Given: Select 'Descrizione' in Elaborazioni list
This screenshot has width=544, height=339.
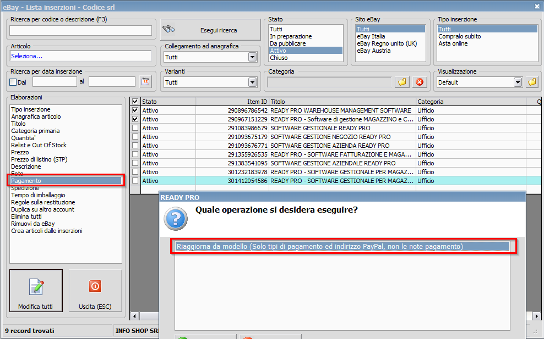Looking at the screenshot, I should [x=66, y=166].
